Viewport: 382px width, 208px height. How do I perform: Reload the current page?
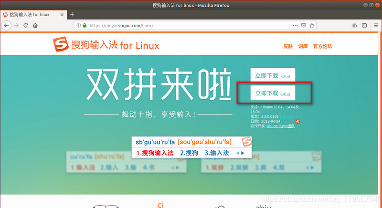[26, 25]
